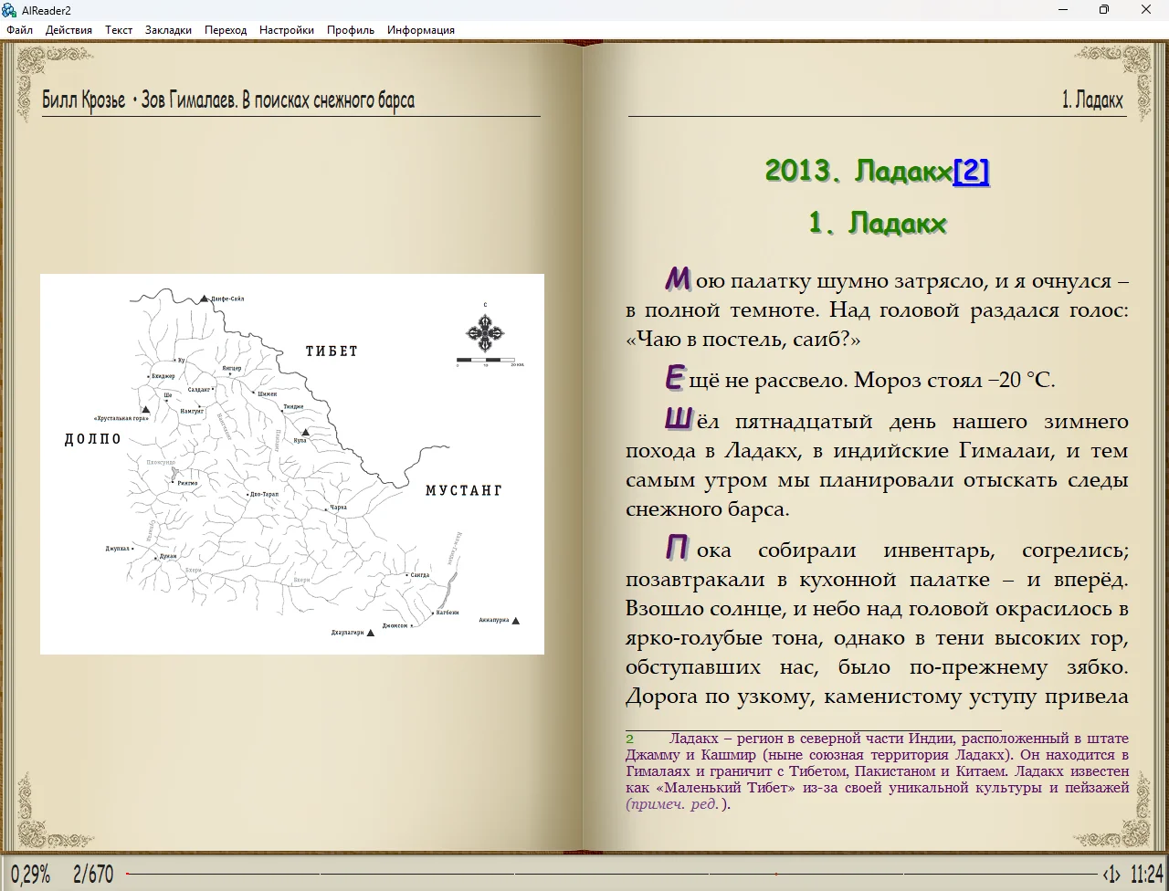
Task: Click the reading progress bar in status bar
Action: [x=612, y=874]
